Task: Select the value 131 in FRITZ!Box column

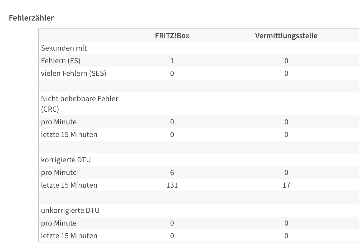Action: [x=172, y=185]
